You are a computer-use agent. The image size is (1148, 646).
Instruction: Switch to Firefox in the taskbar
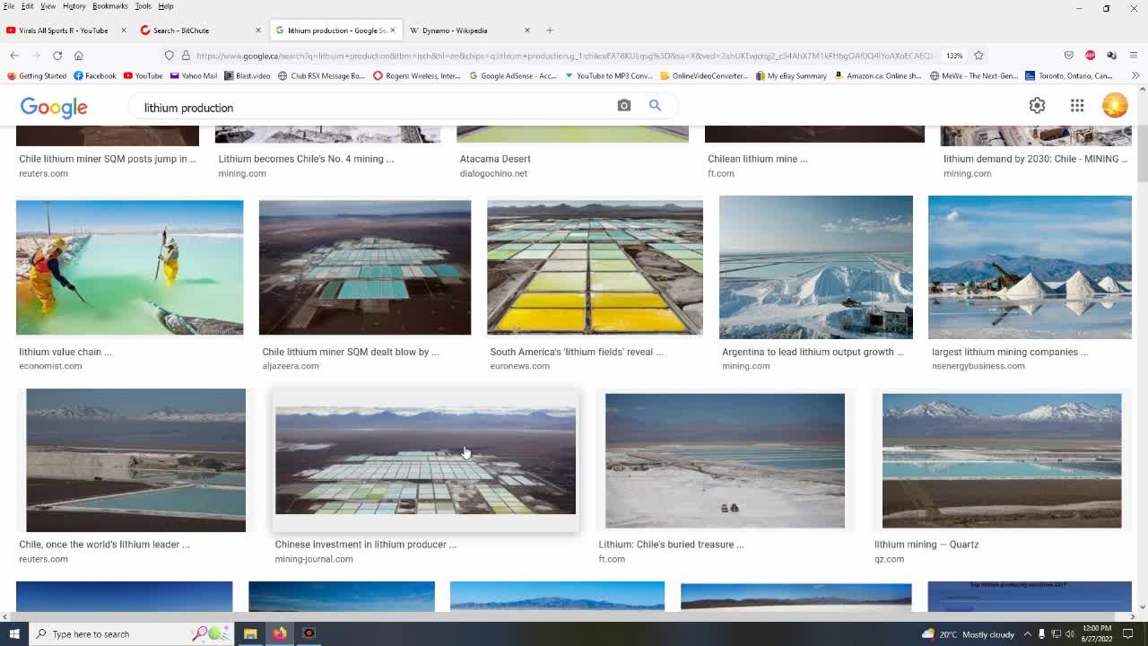(x=280, y=633)
